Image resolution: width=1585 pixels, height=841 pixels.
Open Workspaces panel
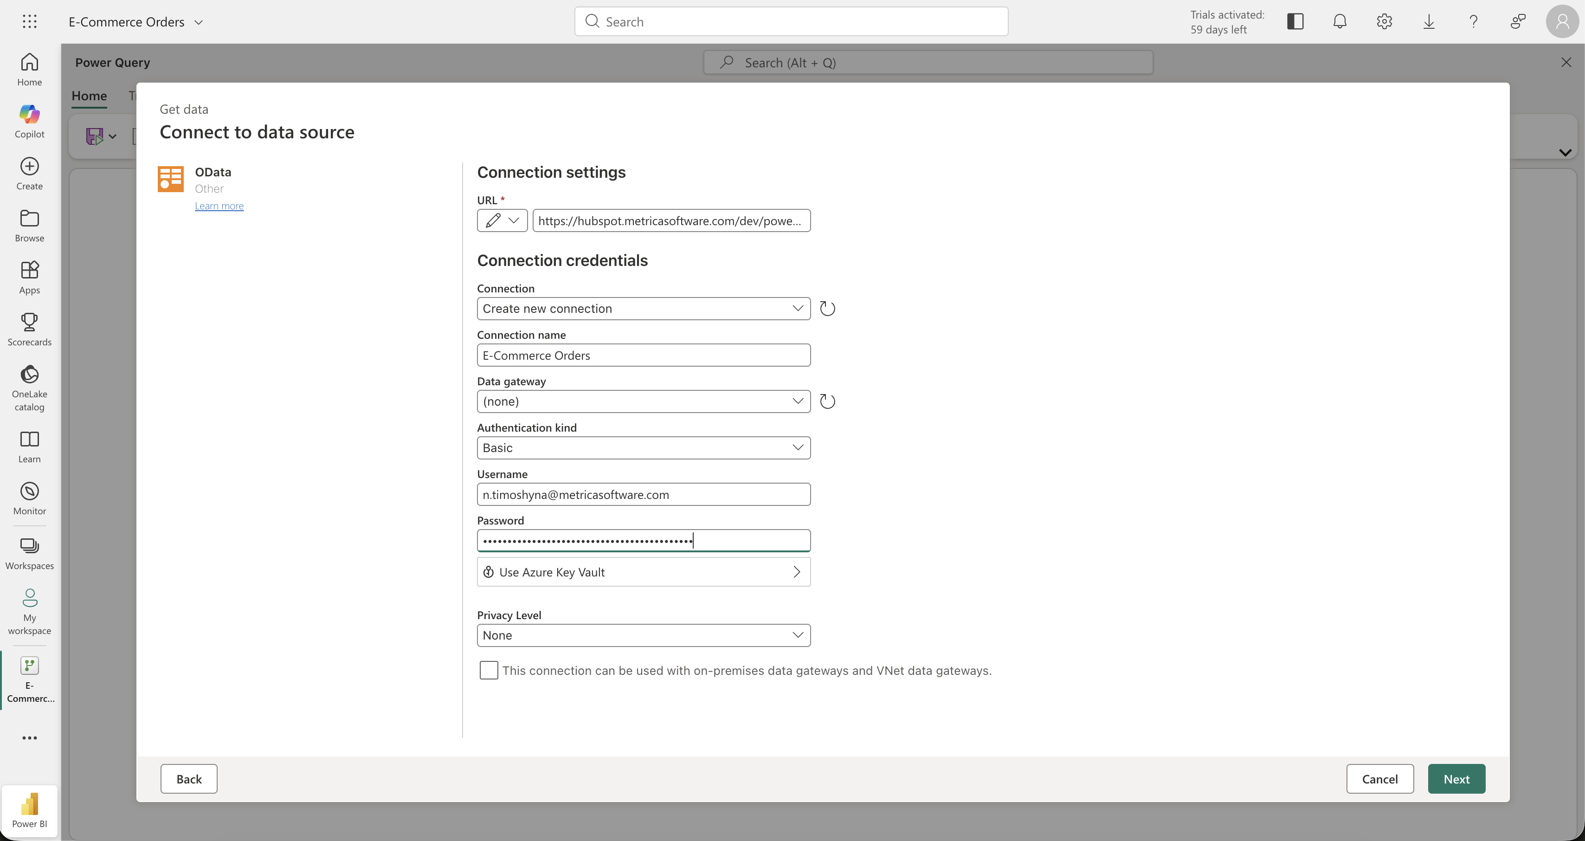point(30,553)
